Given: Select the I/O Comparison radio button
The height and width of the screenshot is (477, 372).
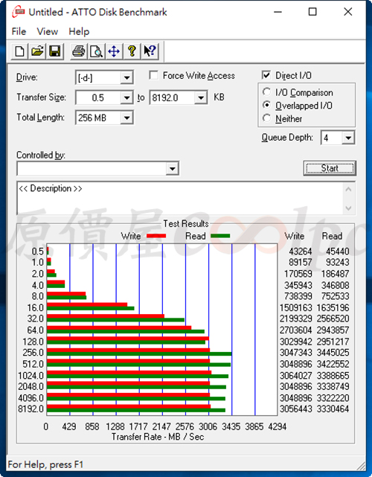Looking at the screenshot, I should 266,92.
